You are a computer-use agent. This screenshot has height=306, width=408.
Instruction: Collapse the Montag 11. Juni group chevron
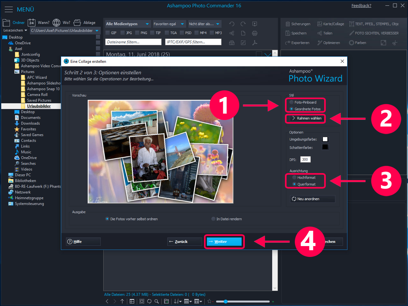[x=268, y=55]
